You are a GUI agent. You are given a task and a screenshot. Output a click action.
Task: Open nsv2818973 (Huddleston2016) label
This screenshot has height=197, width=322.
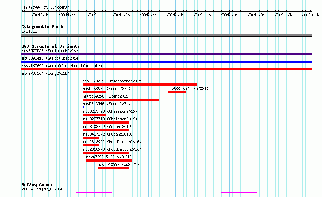click(112, 149)
